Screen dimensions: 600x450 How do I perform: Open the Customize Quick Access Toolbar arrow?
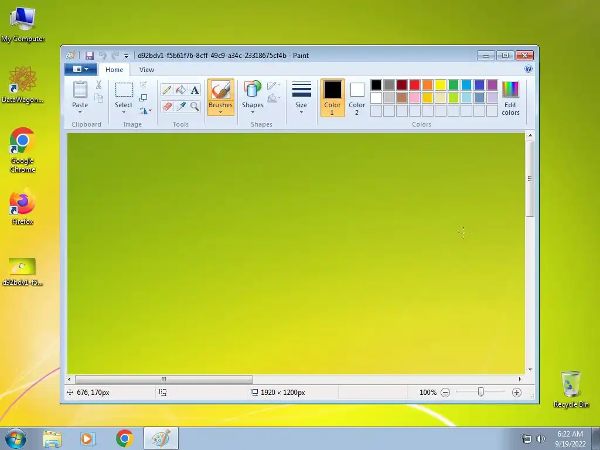point(126,56)
